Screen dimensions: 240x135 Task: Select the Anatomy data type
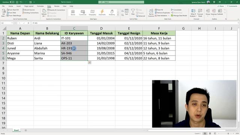pos(112,12)
